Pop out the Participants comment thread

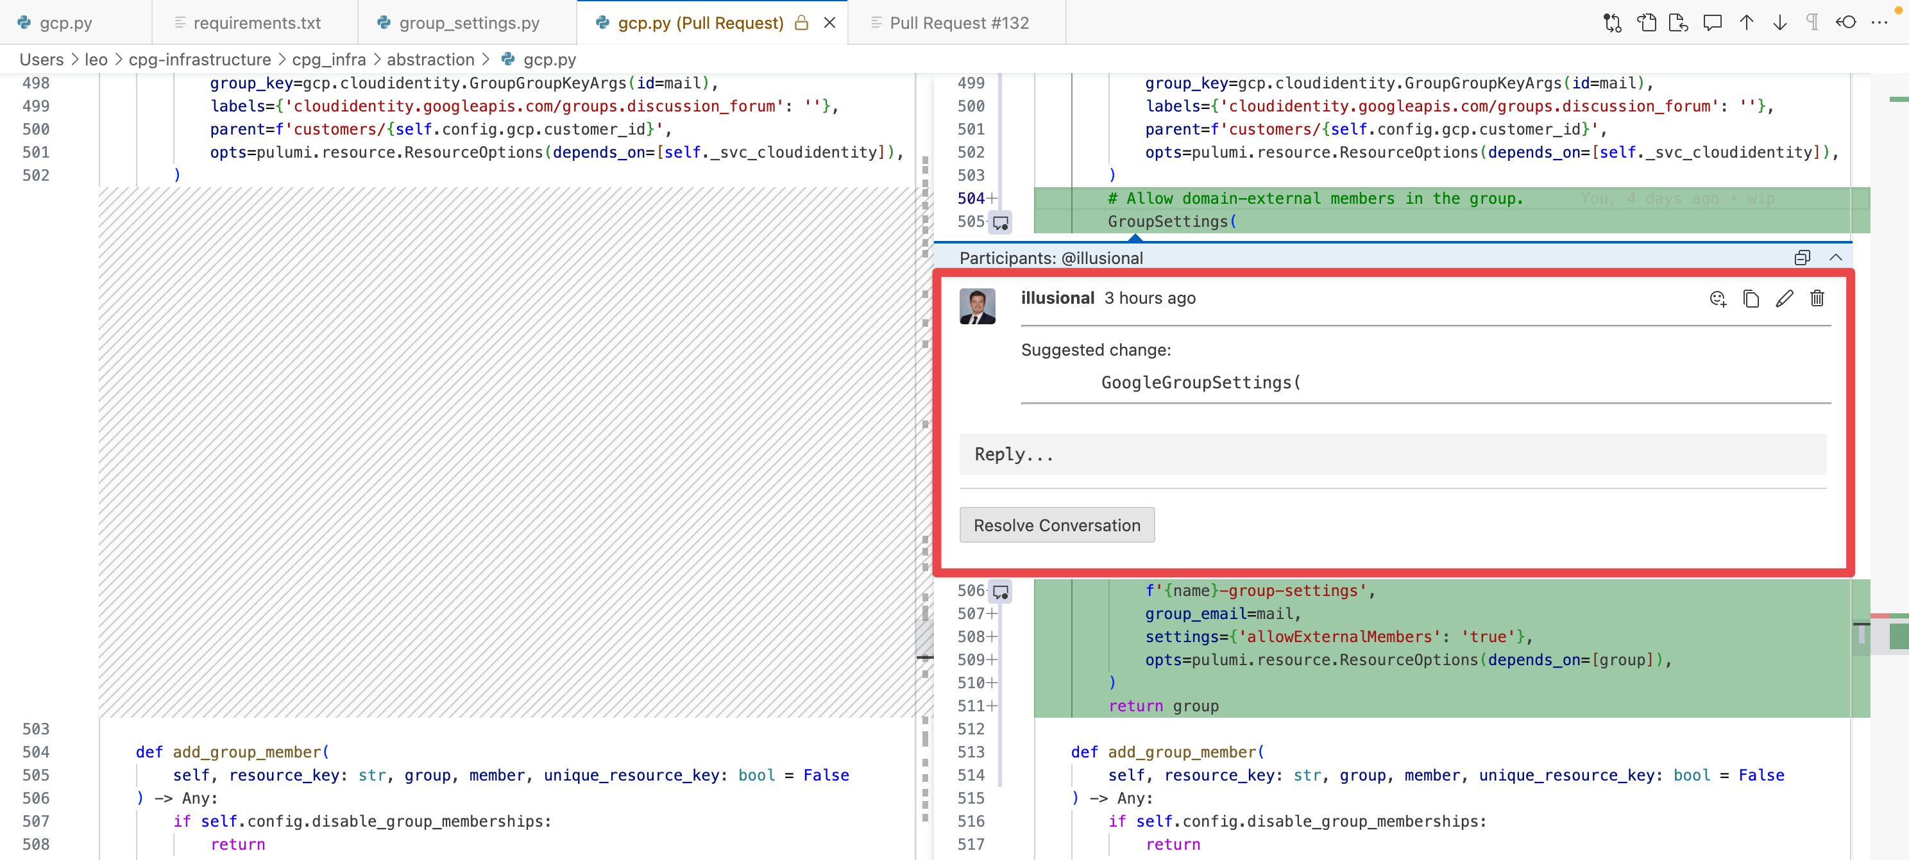(x=1803, y=257)
